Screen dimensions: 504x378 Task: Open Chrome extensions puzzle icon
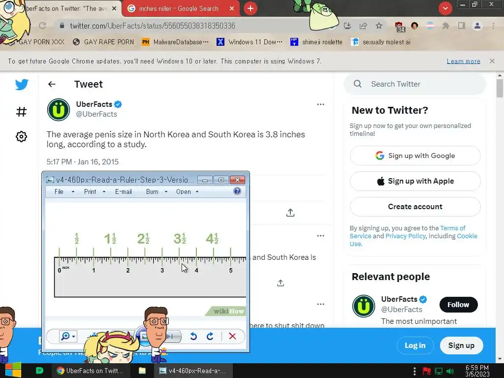(x=445, y=26)
